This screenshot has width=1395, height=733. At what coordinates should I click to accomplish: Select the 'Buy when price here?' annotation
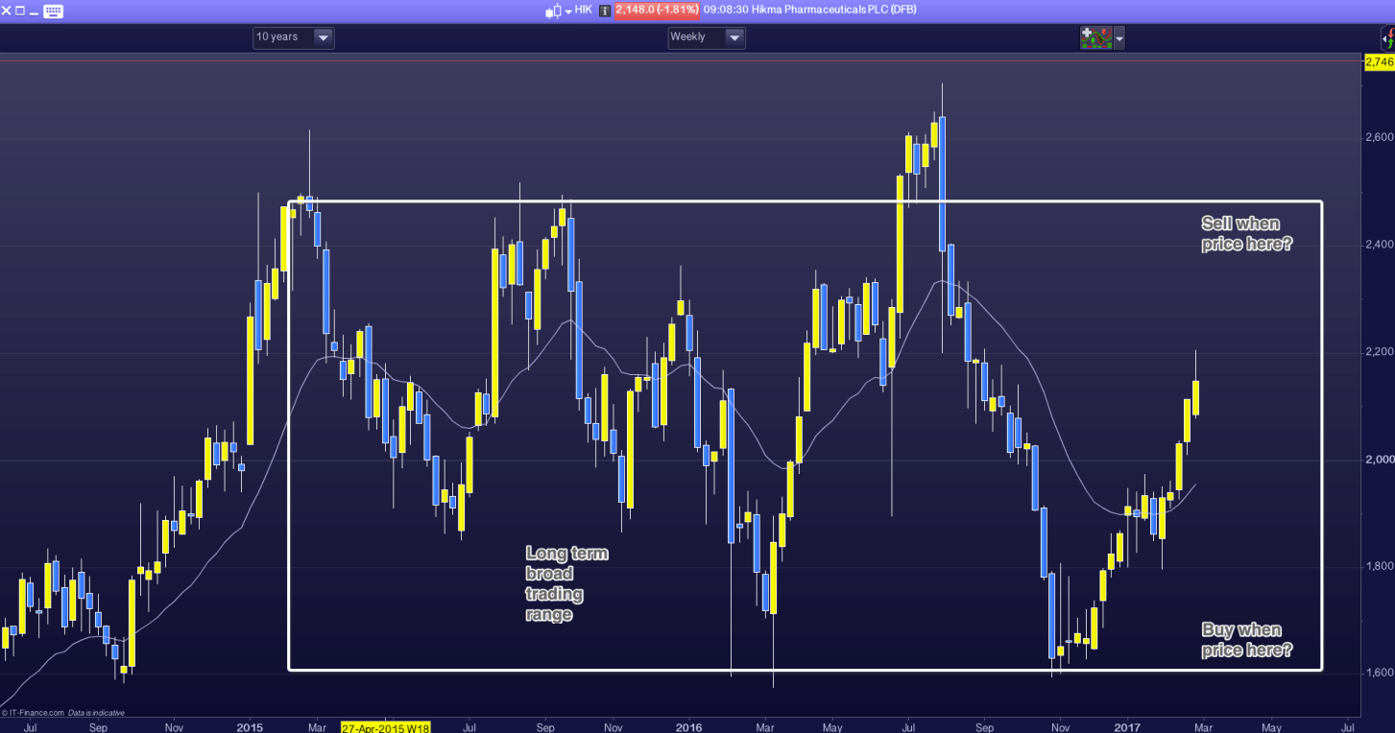tap(1246, 640)
